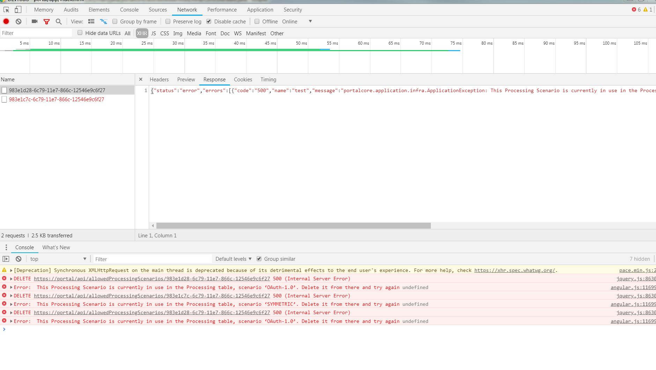Switch to the Application tab
This screenshot has height=370, width=656.
260,10
